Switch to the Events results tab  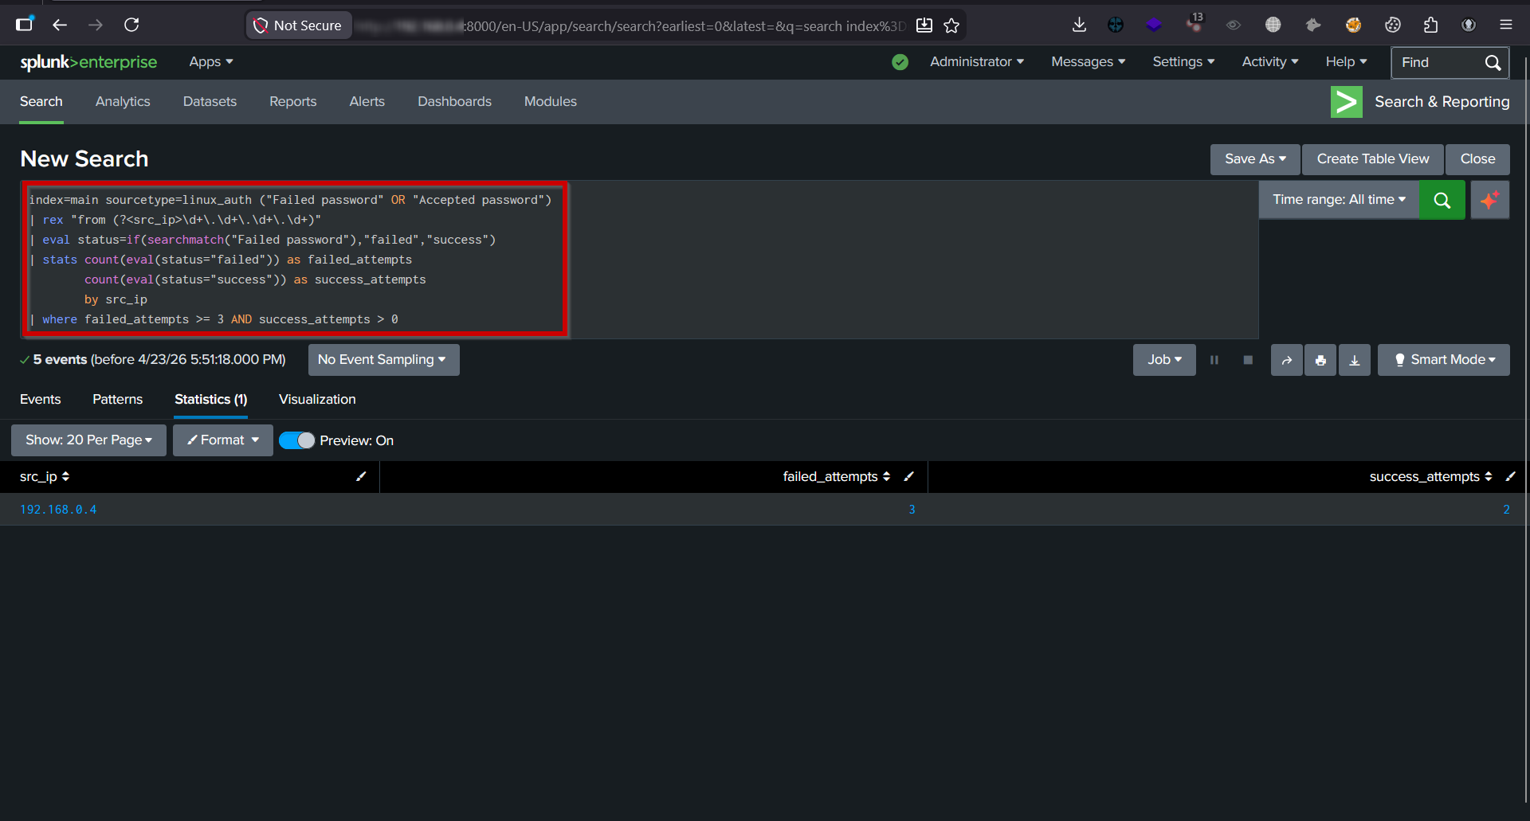click(40, 400)
